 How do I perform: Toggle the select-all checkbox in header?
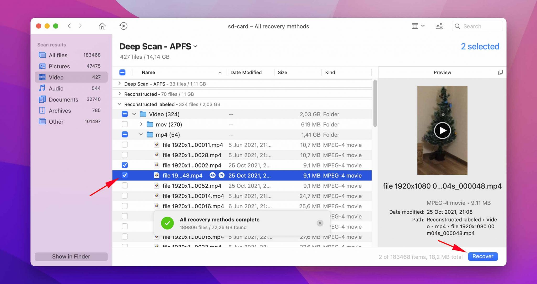[x=122, y=72]
